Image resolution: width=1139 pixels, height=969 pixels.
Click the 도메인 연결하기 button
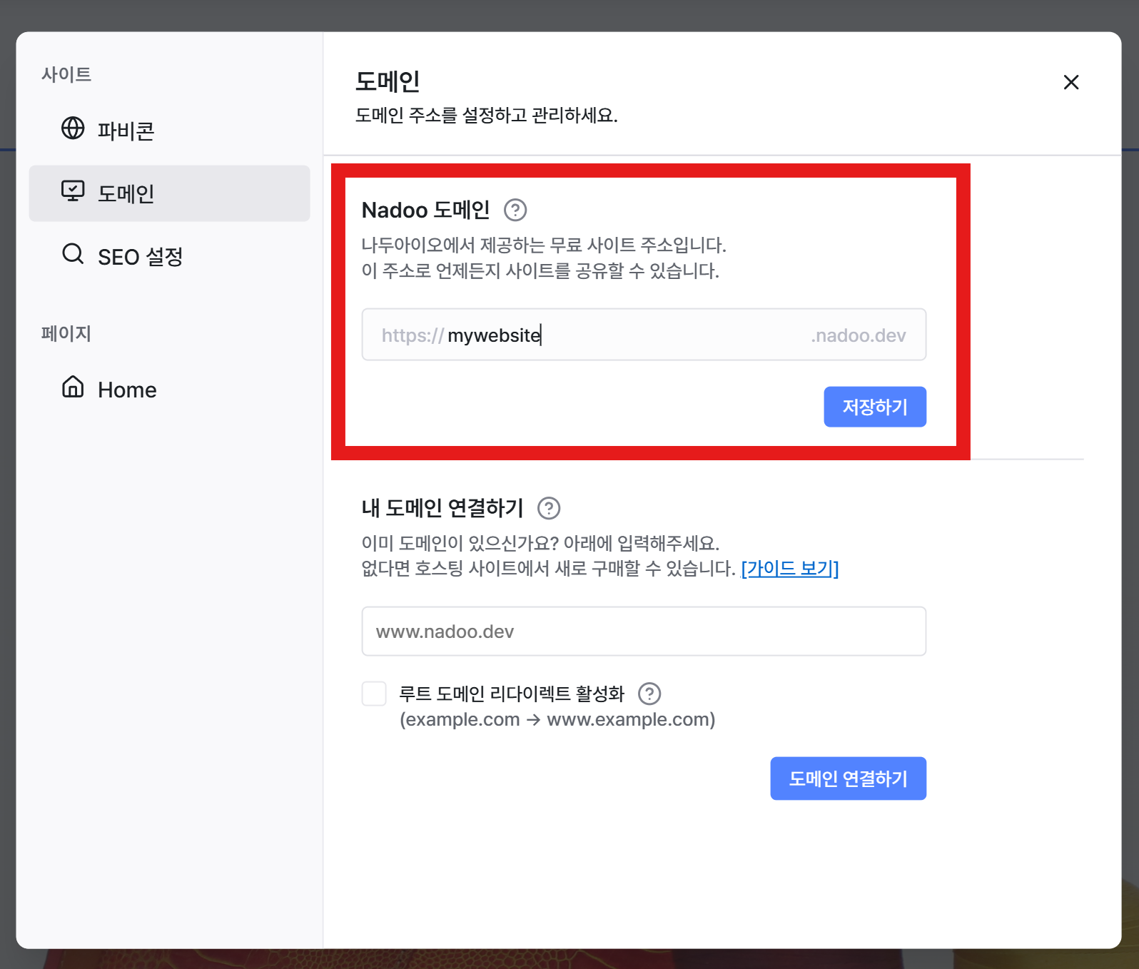click(x=848, y=778)
